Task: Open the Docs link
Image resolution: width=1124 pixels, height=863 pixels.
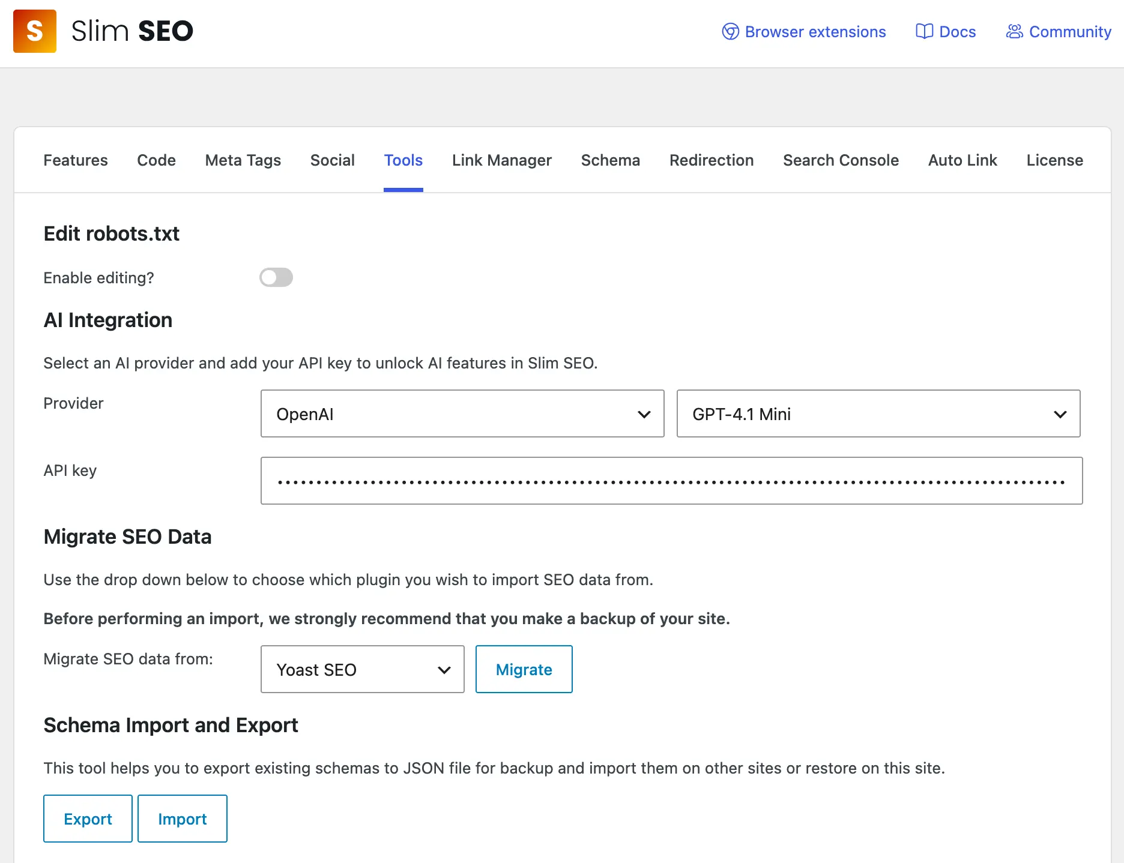Action: (956, 31)
